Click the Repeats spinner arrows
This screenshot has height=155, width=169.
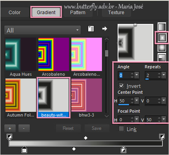[159, 75]
